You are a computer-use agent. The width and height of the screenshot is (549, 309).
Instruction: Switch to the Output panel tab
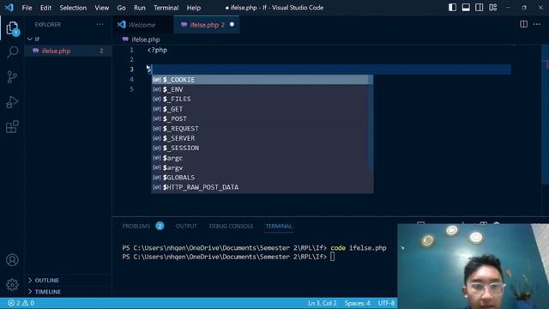pyautogui.click(x=186, y=227)
